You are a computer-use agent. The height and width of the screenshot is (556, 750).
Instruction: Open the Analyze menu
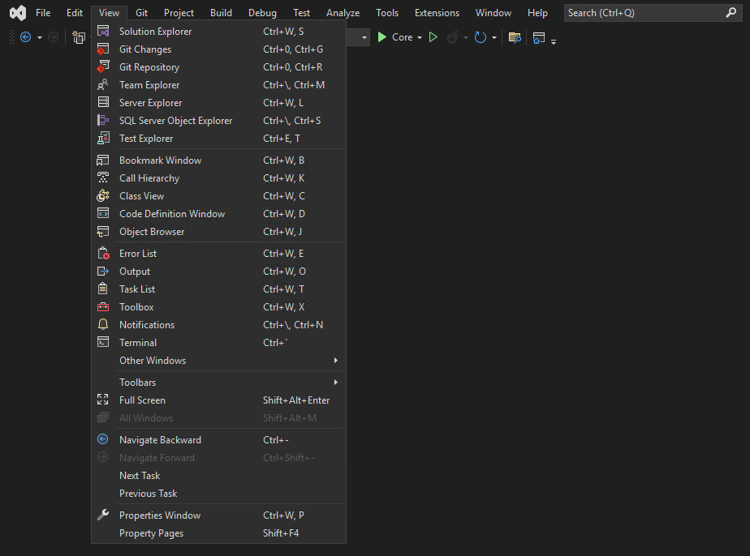tap(343, 12)
